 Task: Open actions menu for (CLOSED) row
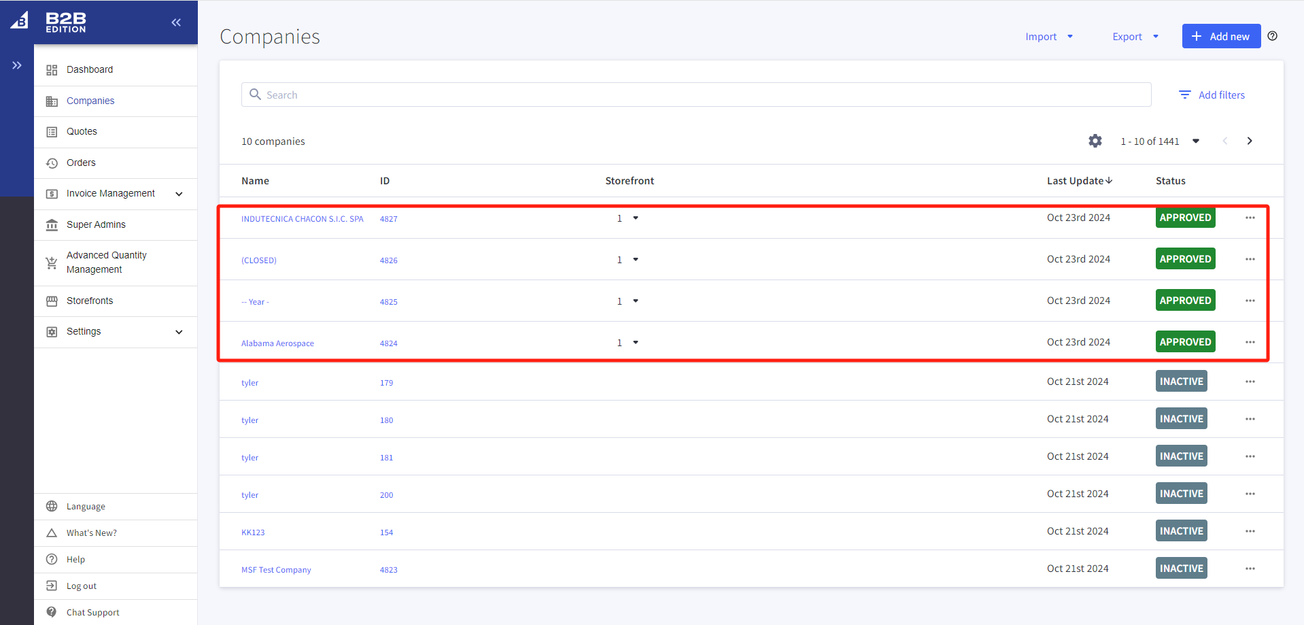(x=1250, y=259)
